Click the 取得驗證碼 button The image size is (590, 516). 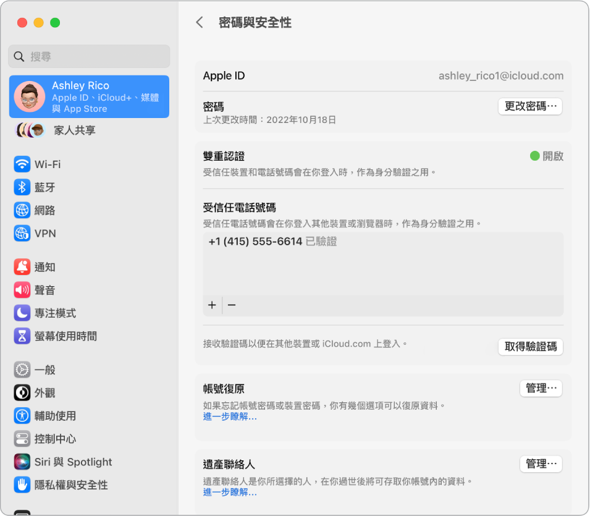(x=530, y=347)
